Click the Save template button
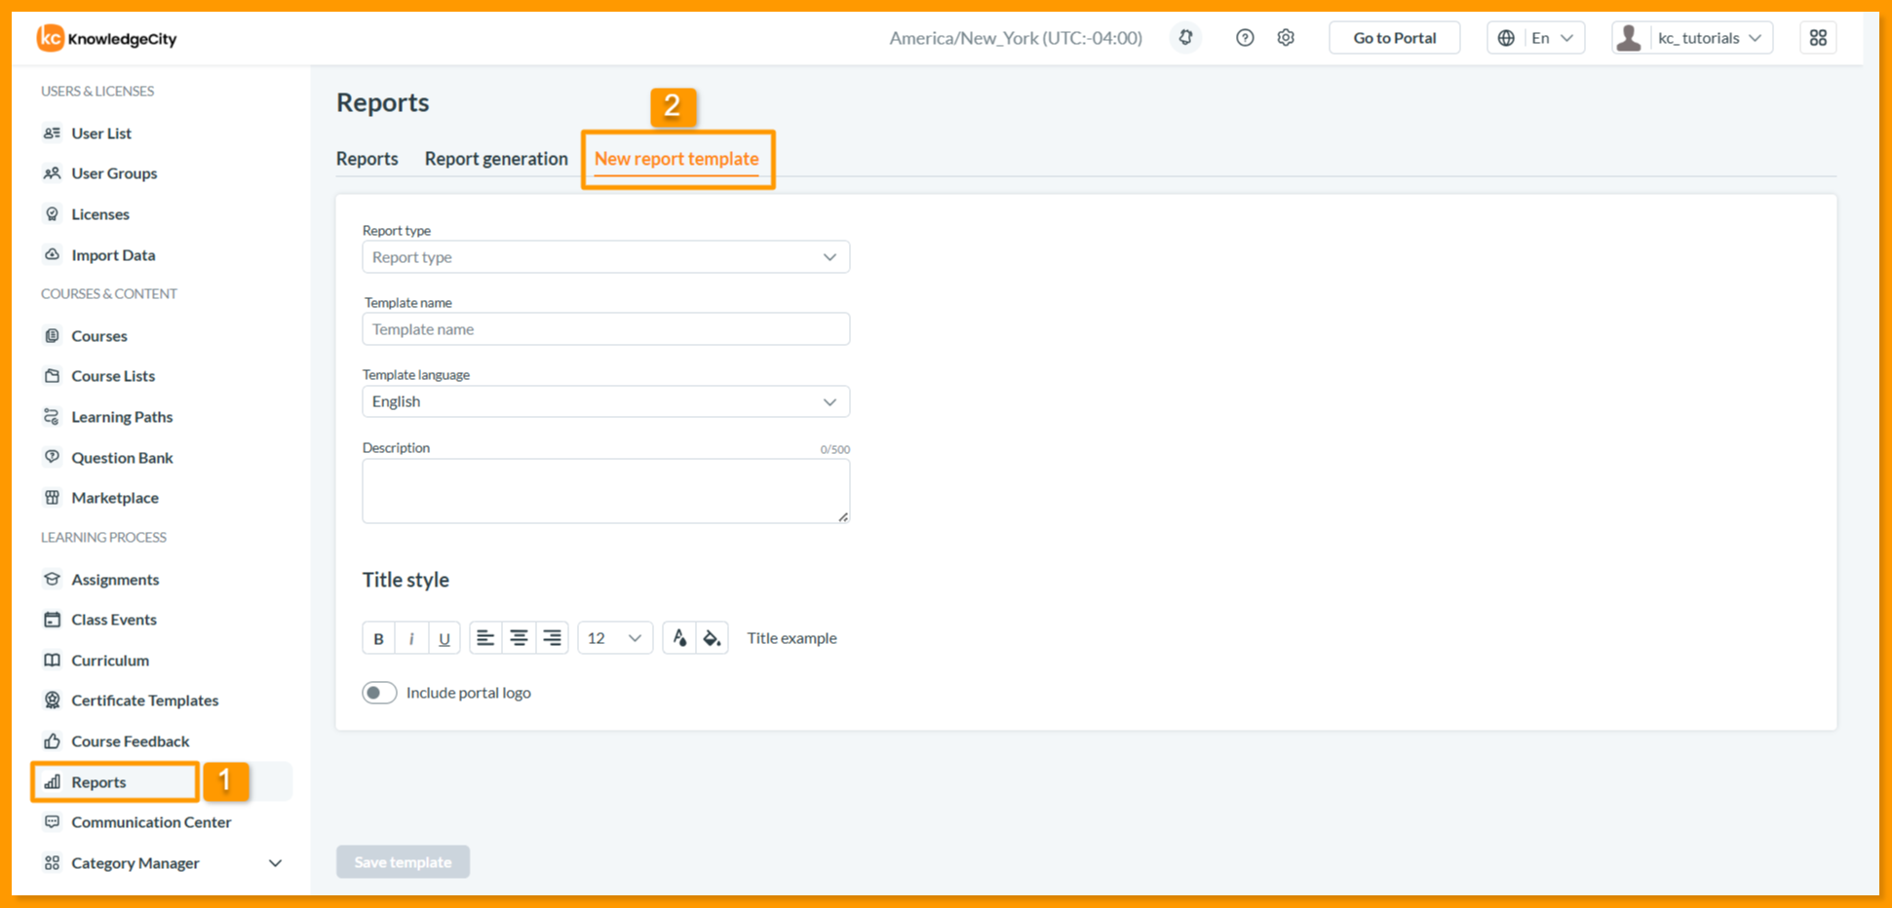This screenshot has height=908, width=1892. [x=403, y=862]
